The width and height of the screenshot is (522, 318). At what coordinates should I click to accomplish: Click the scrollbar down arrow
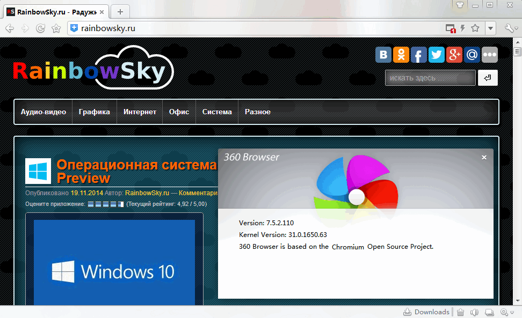[517, 301]
